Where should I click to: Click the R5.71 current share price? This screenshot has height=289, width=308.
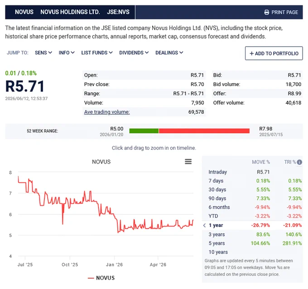25,86
